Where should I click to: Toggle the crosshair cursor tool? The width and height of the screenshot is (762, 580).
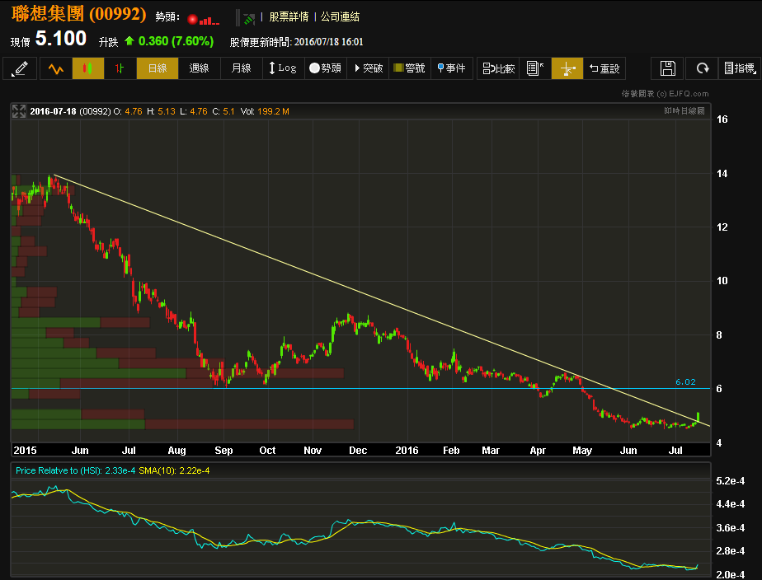[567, 68]
